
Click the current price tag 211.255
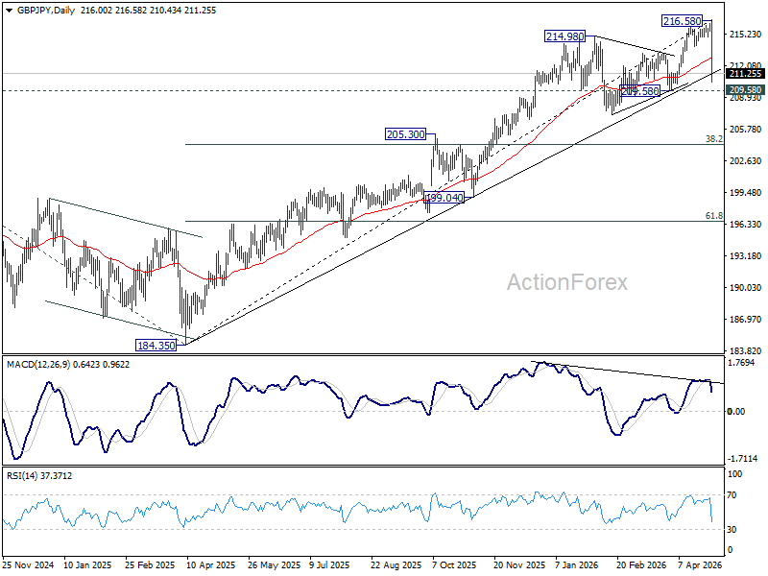click(x=745, y=74)
